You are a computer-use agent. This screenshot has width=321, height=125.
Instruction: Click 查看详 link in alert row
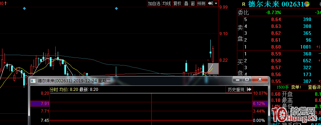tap(314, 87)
